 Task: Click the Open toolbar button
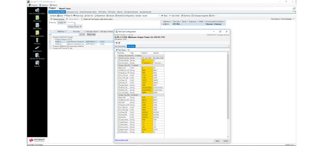pyautogui.click(x=53, y=16)
